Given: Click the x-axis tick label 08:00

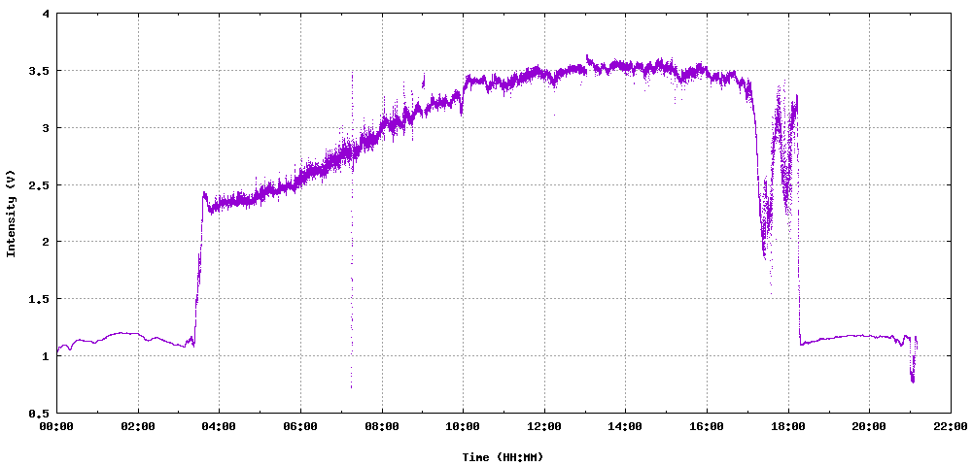Looking at the screenshot, I should 382,426.
